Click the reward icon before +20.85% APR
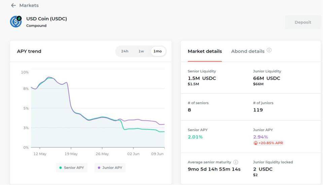 click(256, 143)
